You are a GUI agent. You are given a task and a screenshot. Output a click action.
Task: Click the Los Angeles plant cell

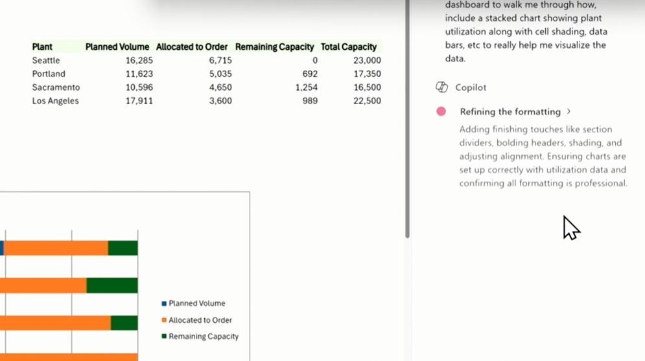click(56, 101)
